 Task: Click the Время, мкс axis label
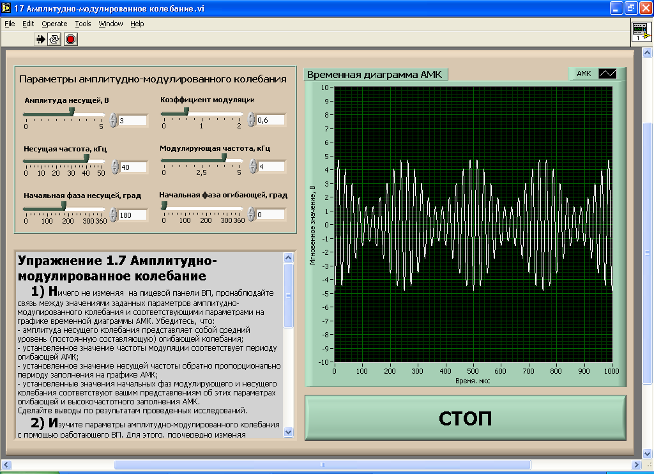point(473,381)
